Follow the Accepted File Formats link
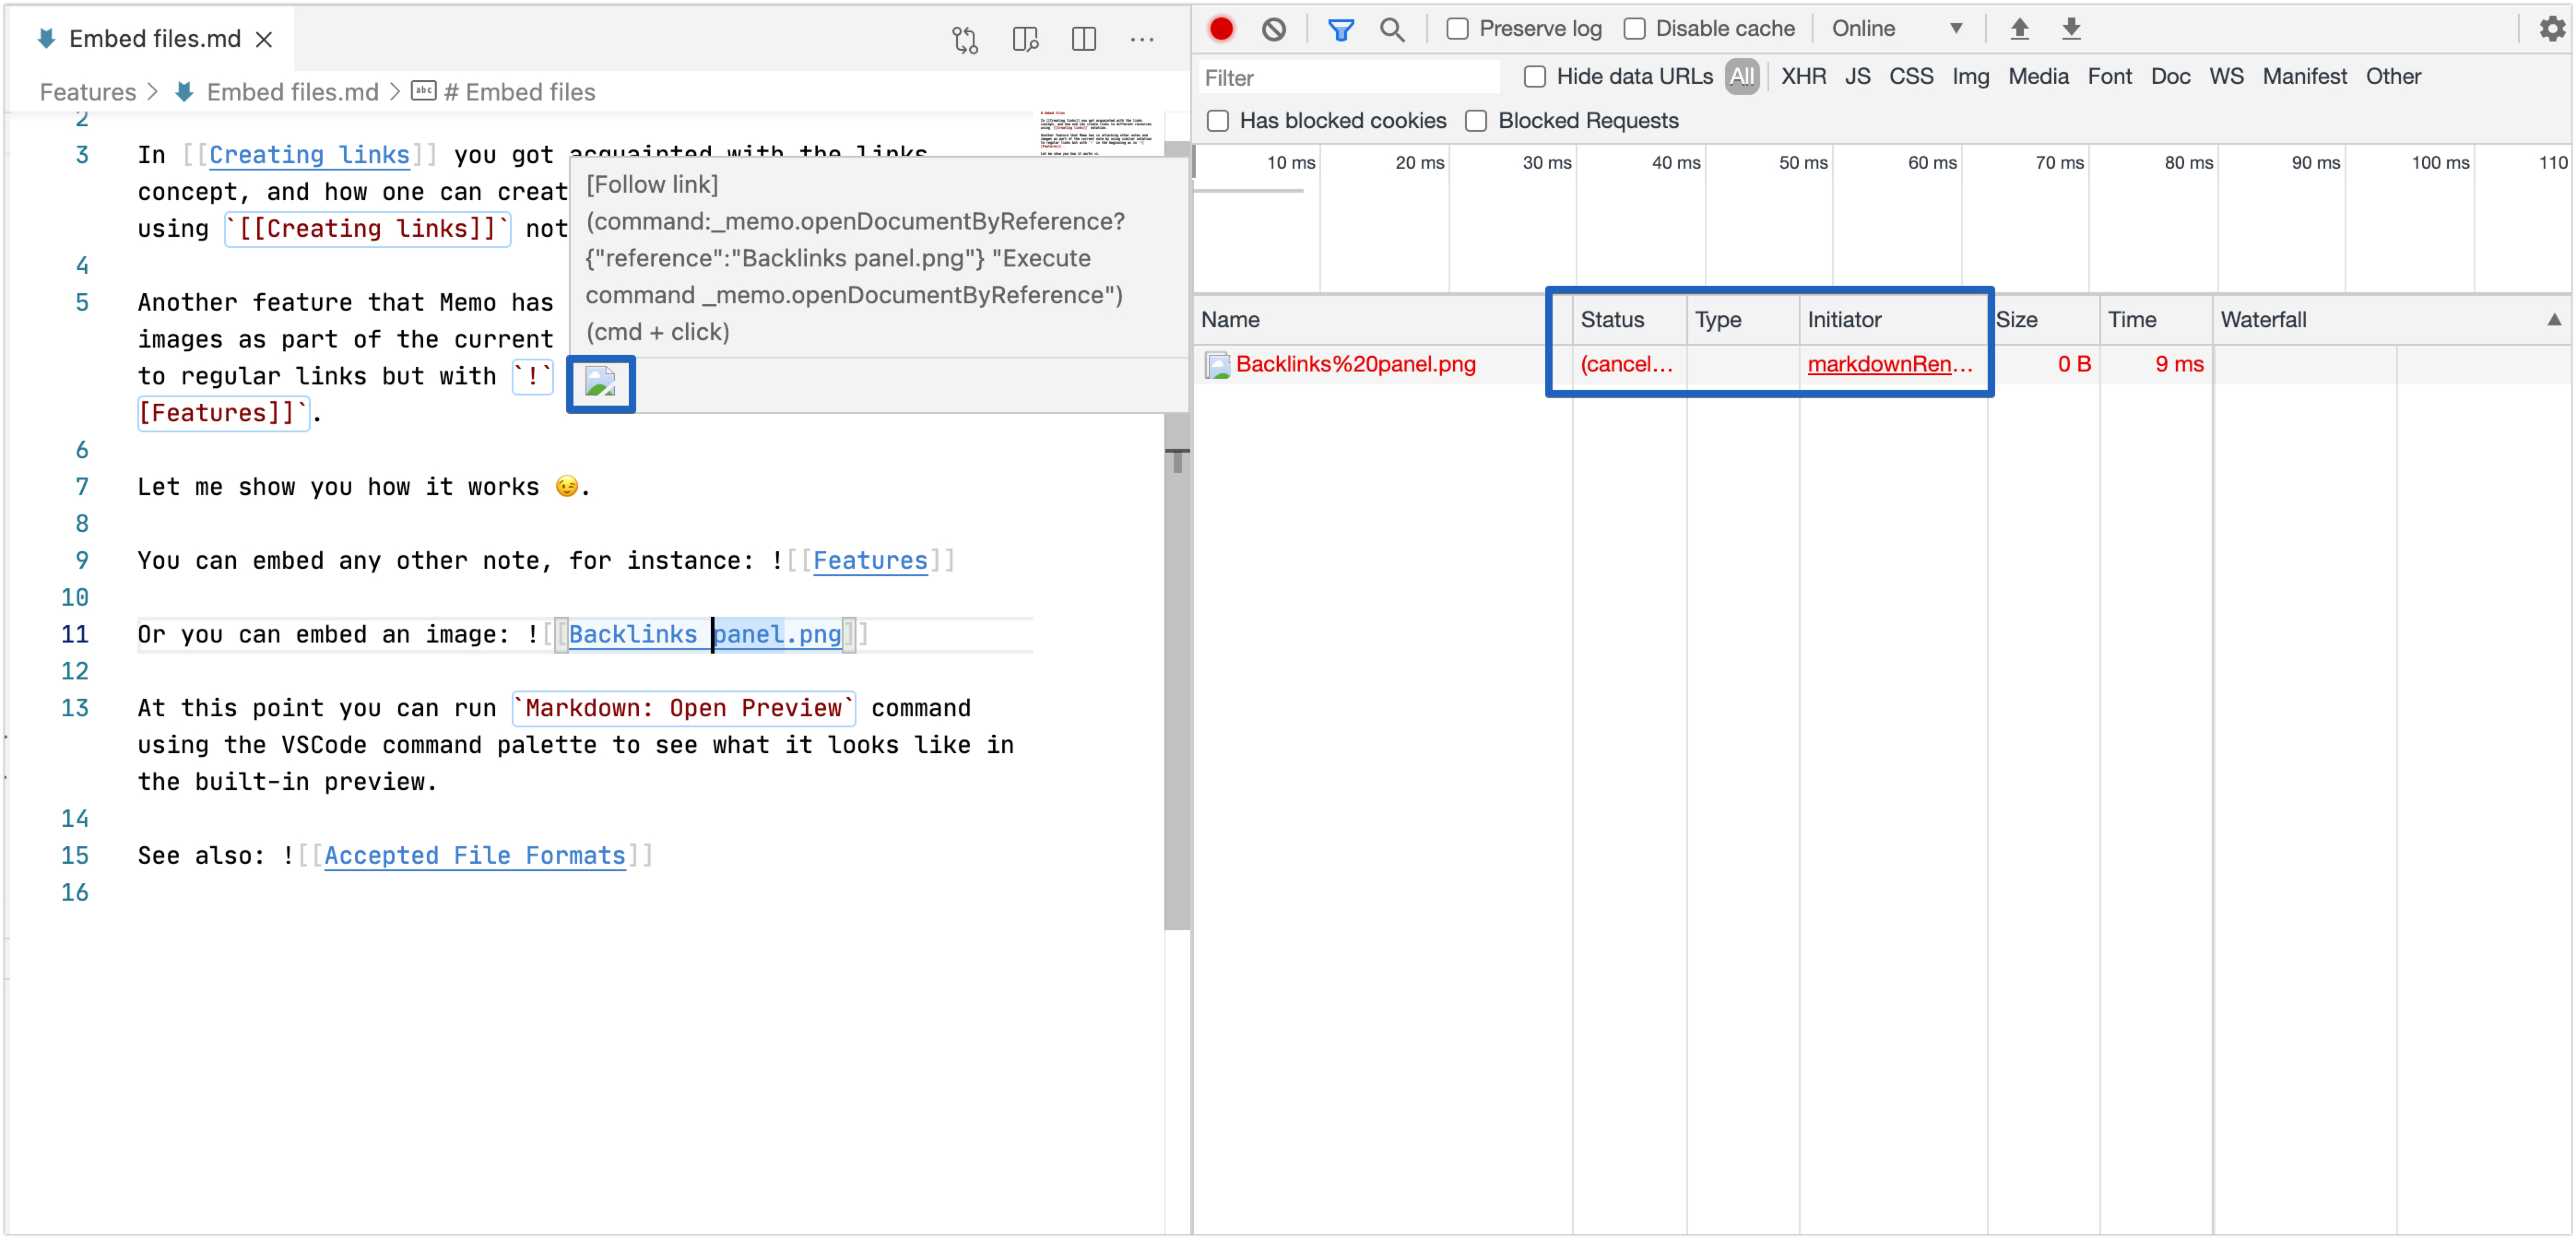 (475, 856)
